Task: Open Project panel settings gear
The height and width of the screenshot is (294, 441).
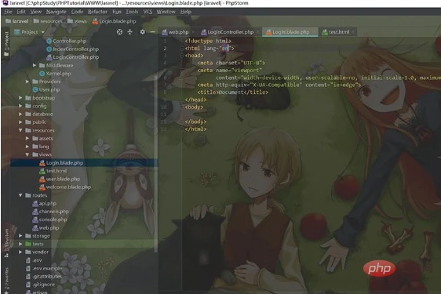Action: tap(143, 32)
